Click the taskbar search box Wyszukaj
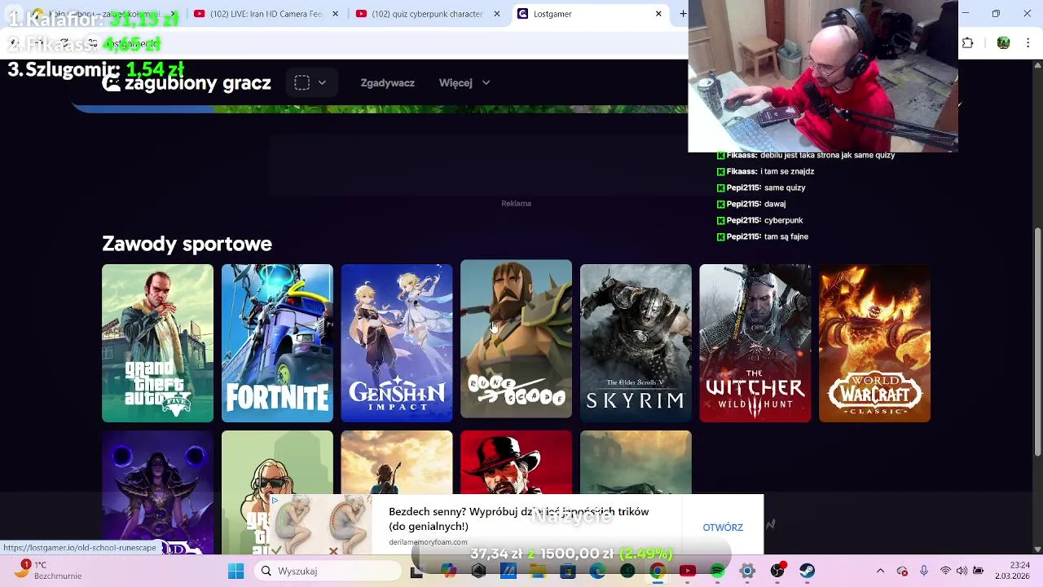The image size is (1043, 587). click(x=328, y=571)
